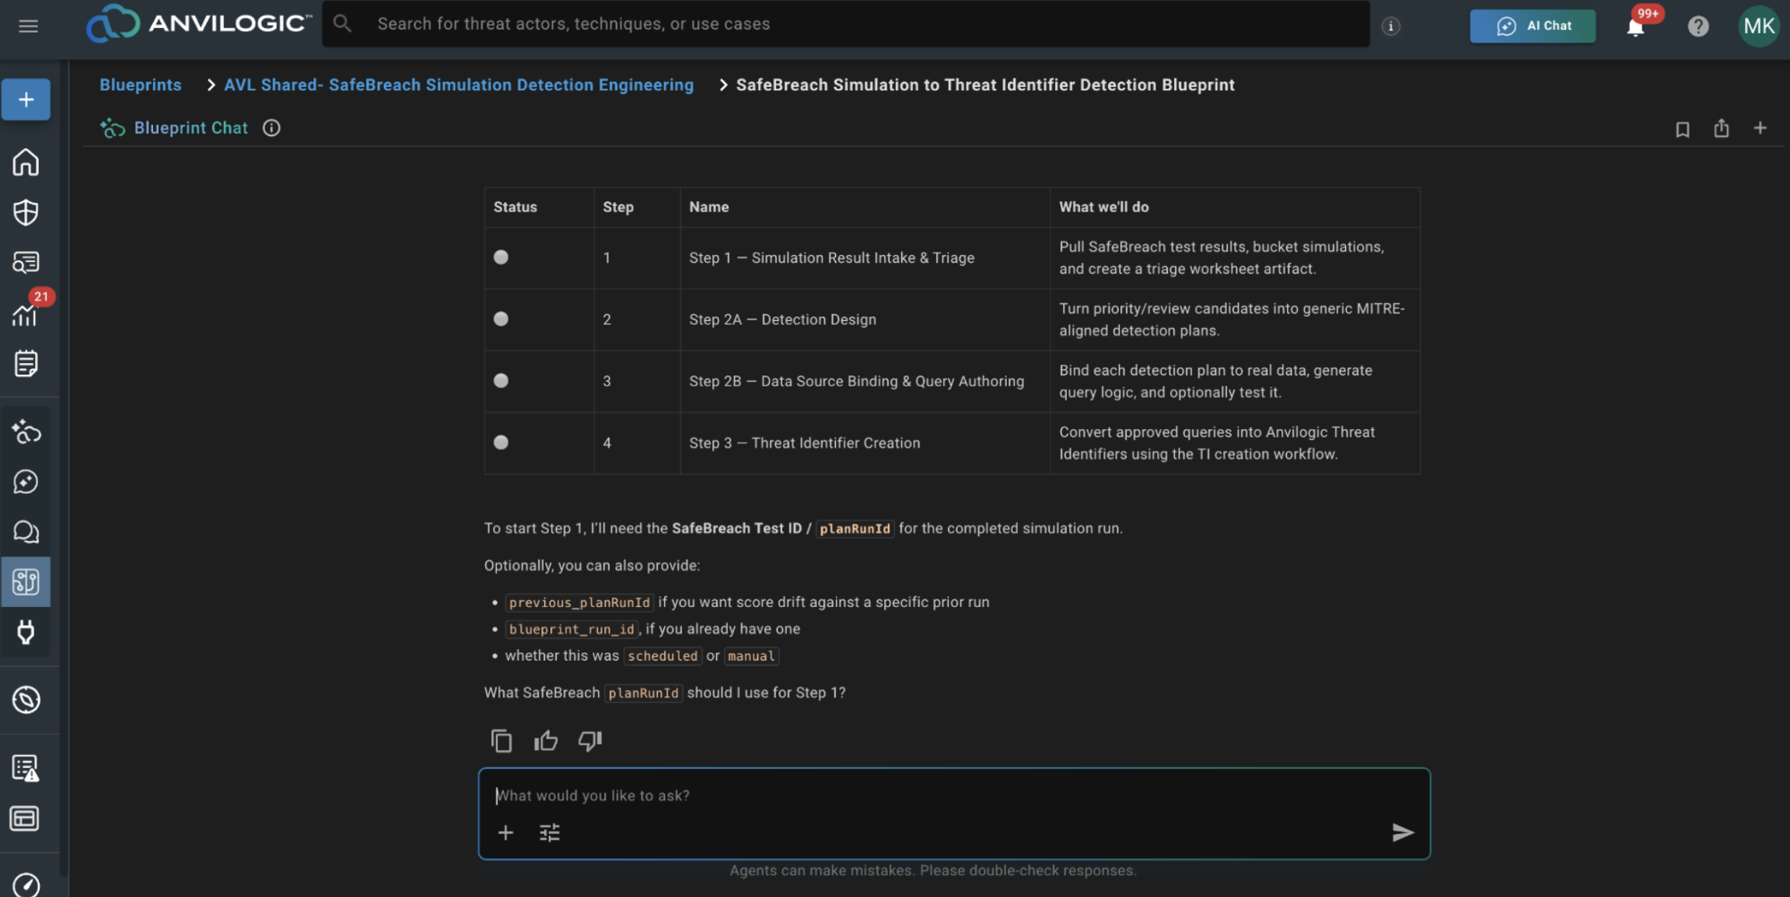
Task: Give thumbs down to the response
Action: pyautogui.click(x=590, y=741)
